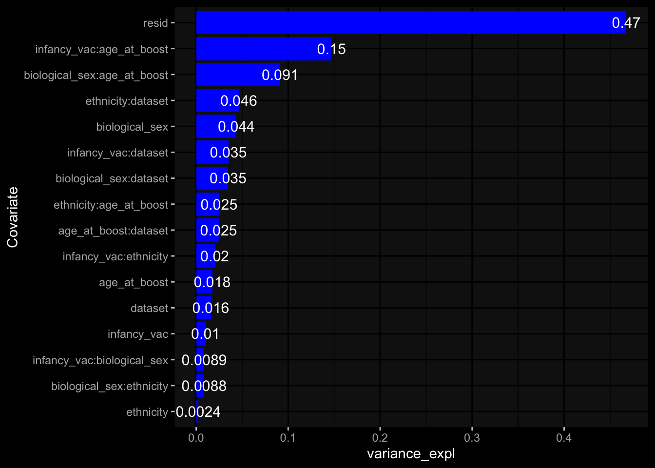Click the x-axis tick label 0.2
Image resolution: width=655 pixels, height=468 pixels.
[x=380, y=438]
